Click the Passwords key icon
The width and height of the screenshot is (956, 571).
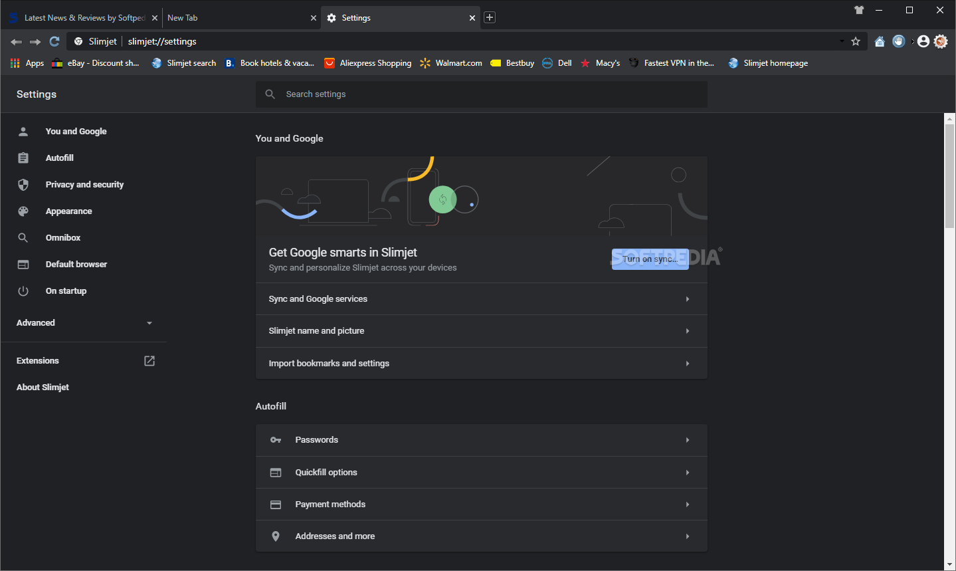pos(276,440)
